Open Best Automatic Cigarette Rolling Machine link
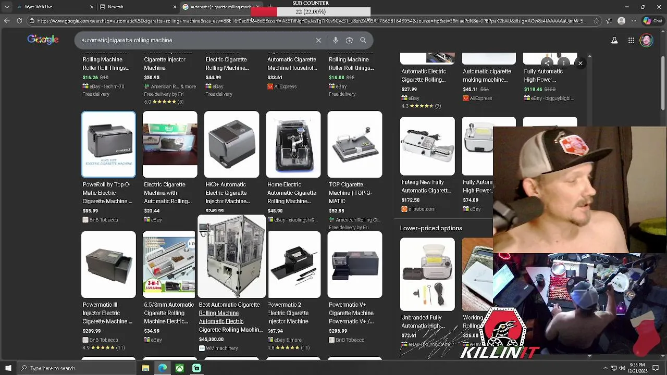The height and width of the screenshot is (375, 667). click(x=230, y=317)
